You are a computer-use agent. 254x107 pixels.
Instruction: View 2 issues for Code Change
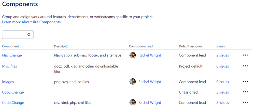pos(223,102)
